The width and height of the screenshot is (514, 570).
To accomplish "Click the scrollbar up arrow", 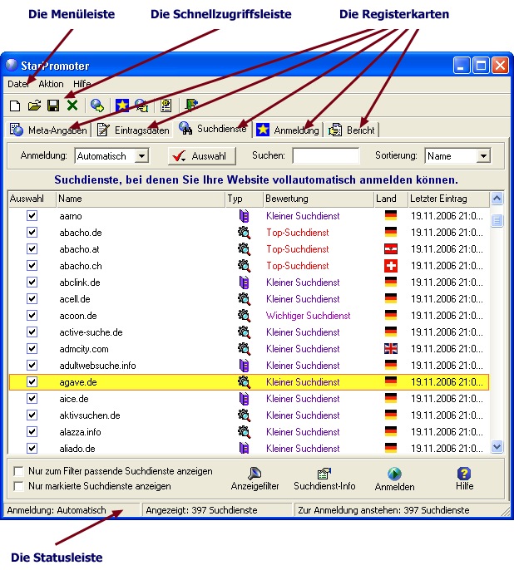I will tap(497, 199).
